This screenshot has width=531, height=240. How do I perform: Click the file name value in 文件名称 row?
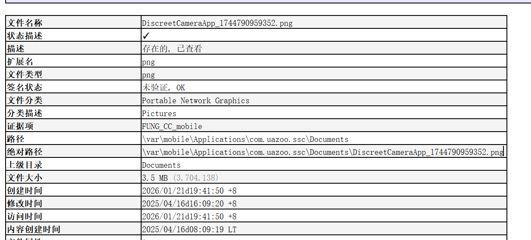coord(217,23)
